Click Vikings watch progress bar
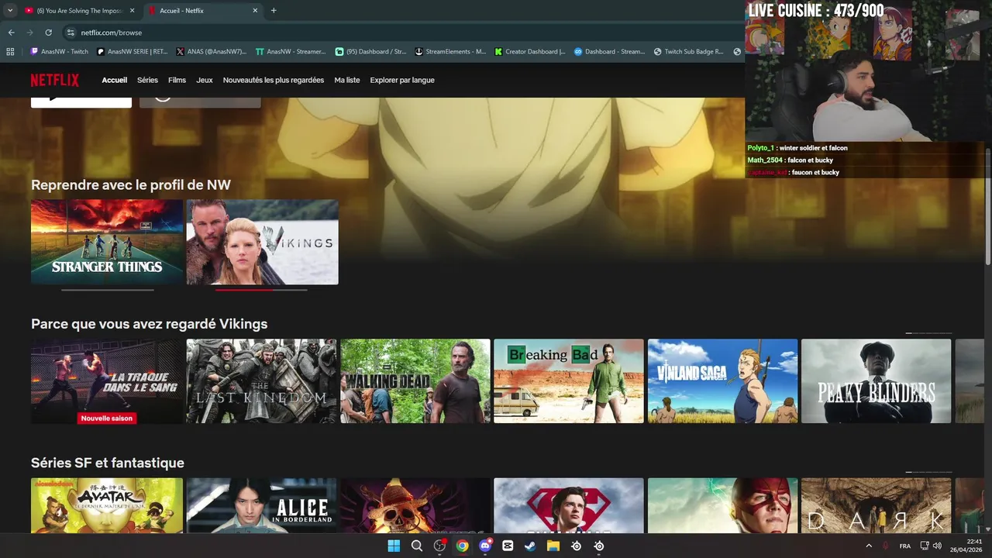 (261, 290)
